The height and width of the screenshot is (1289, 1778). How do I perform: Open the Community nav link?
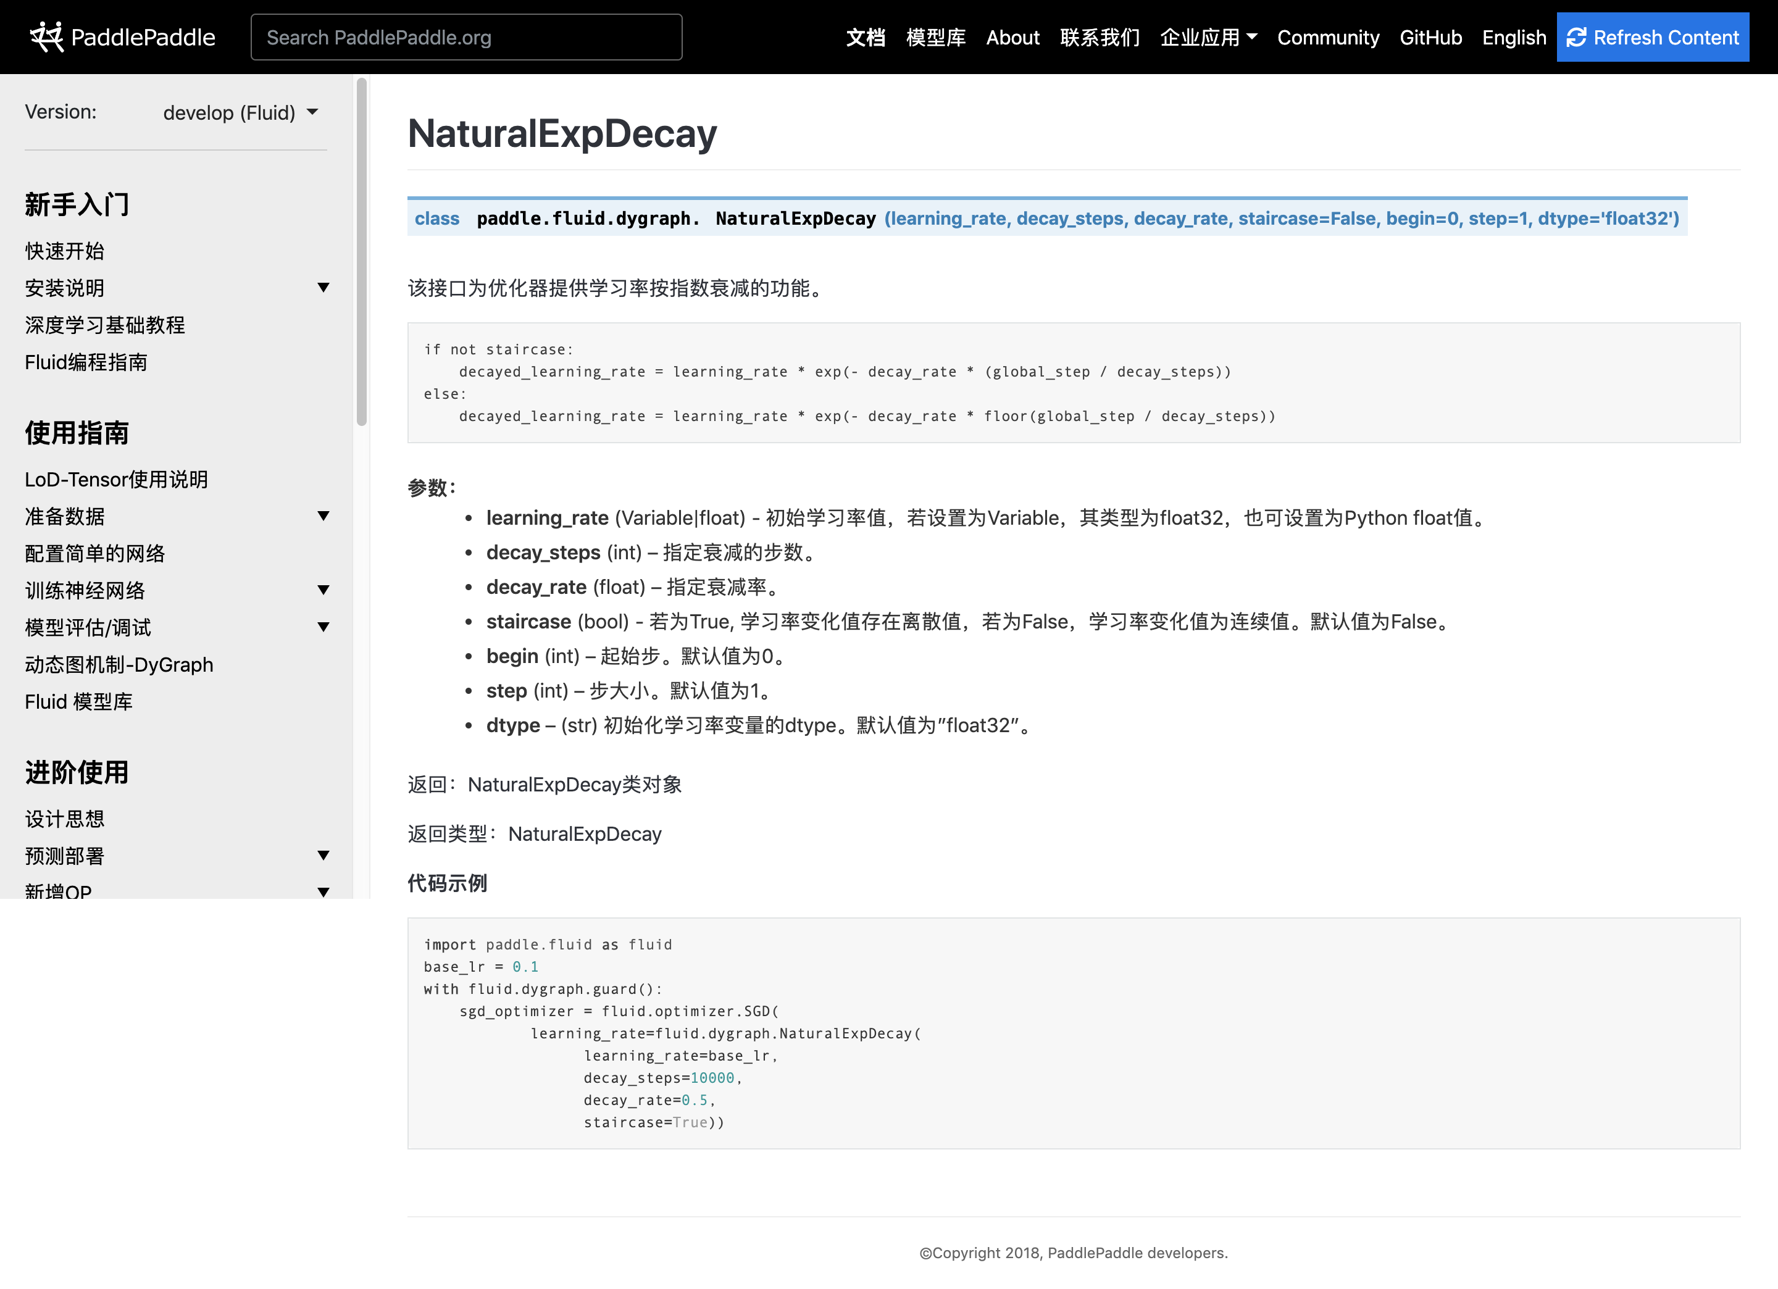tap(1327, 37)
